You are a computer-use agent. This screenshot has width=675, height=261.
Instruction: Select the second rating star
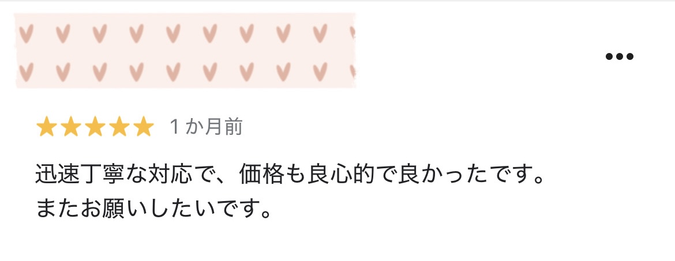pos(70,127)
